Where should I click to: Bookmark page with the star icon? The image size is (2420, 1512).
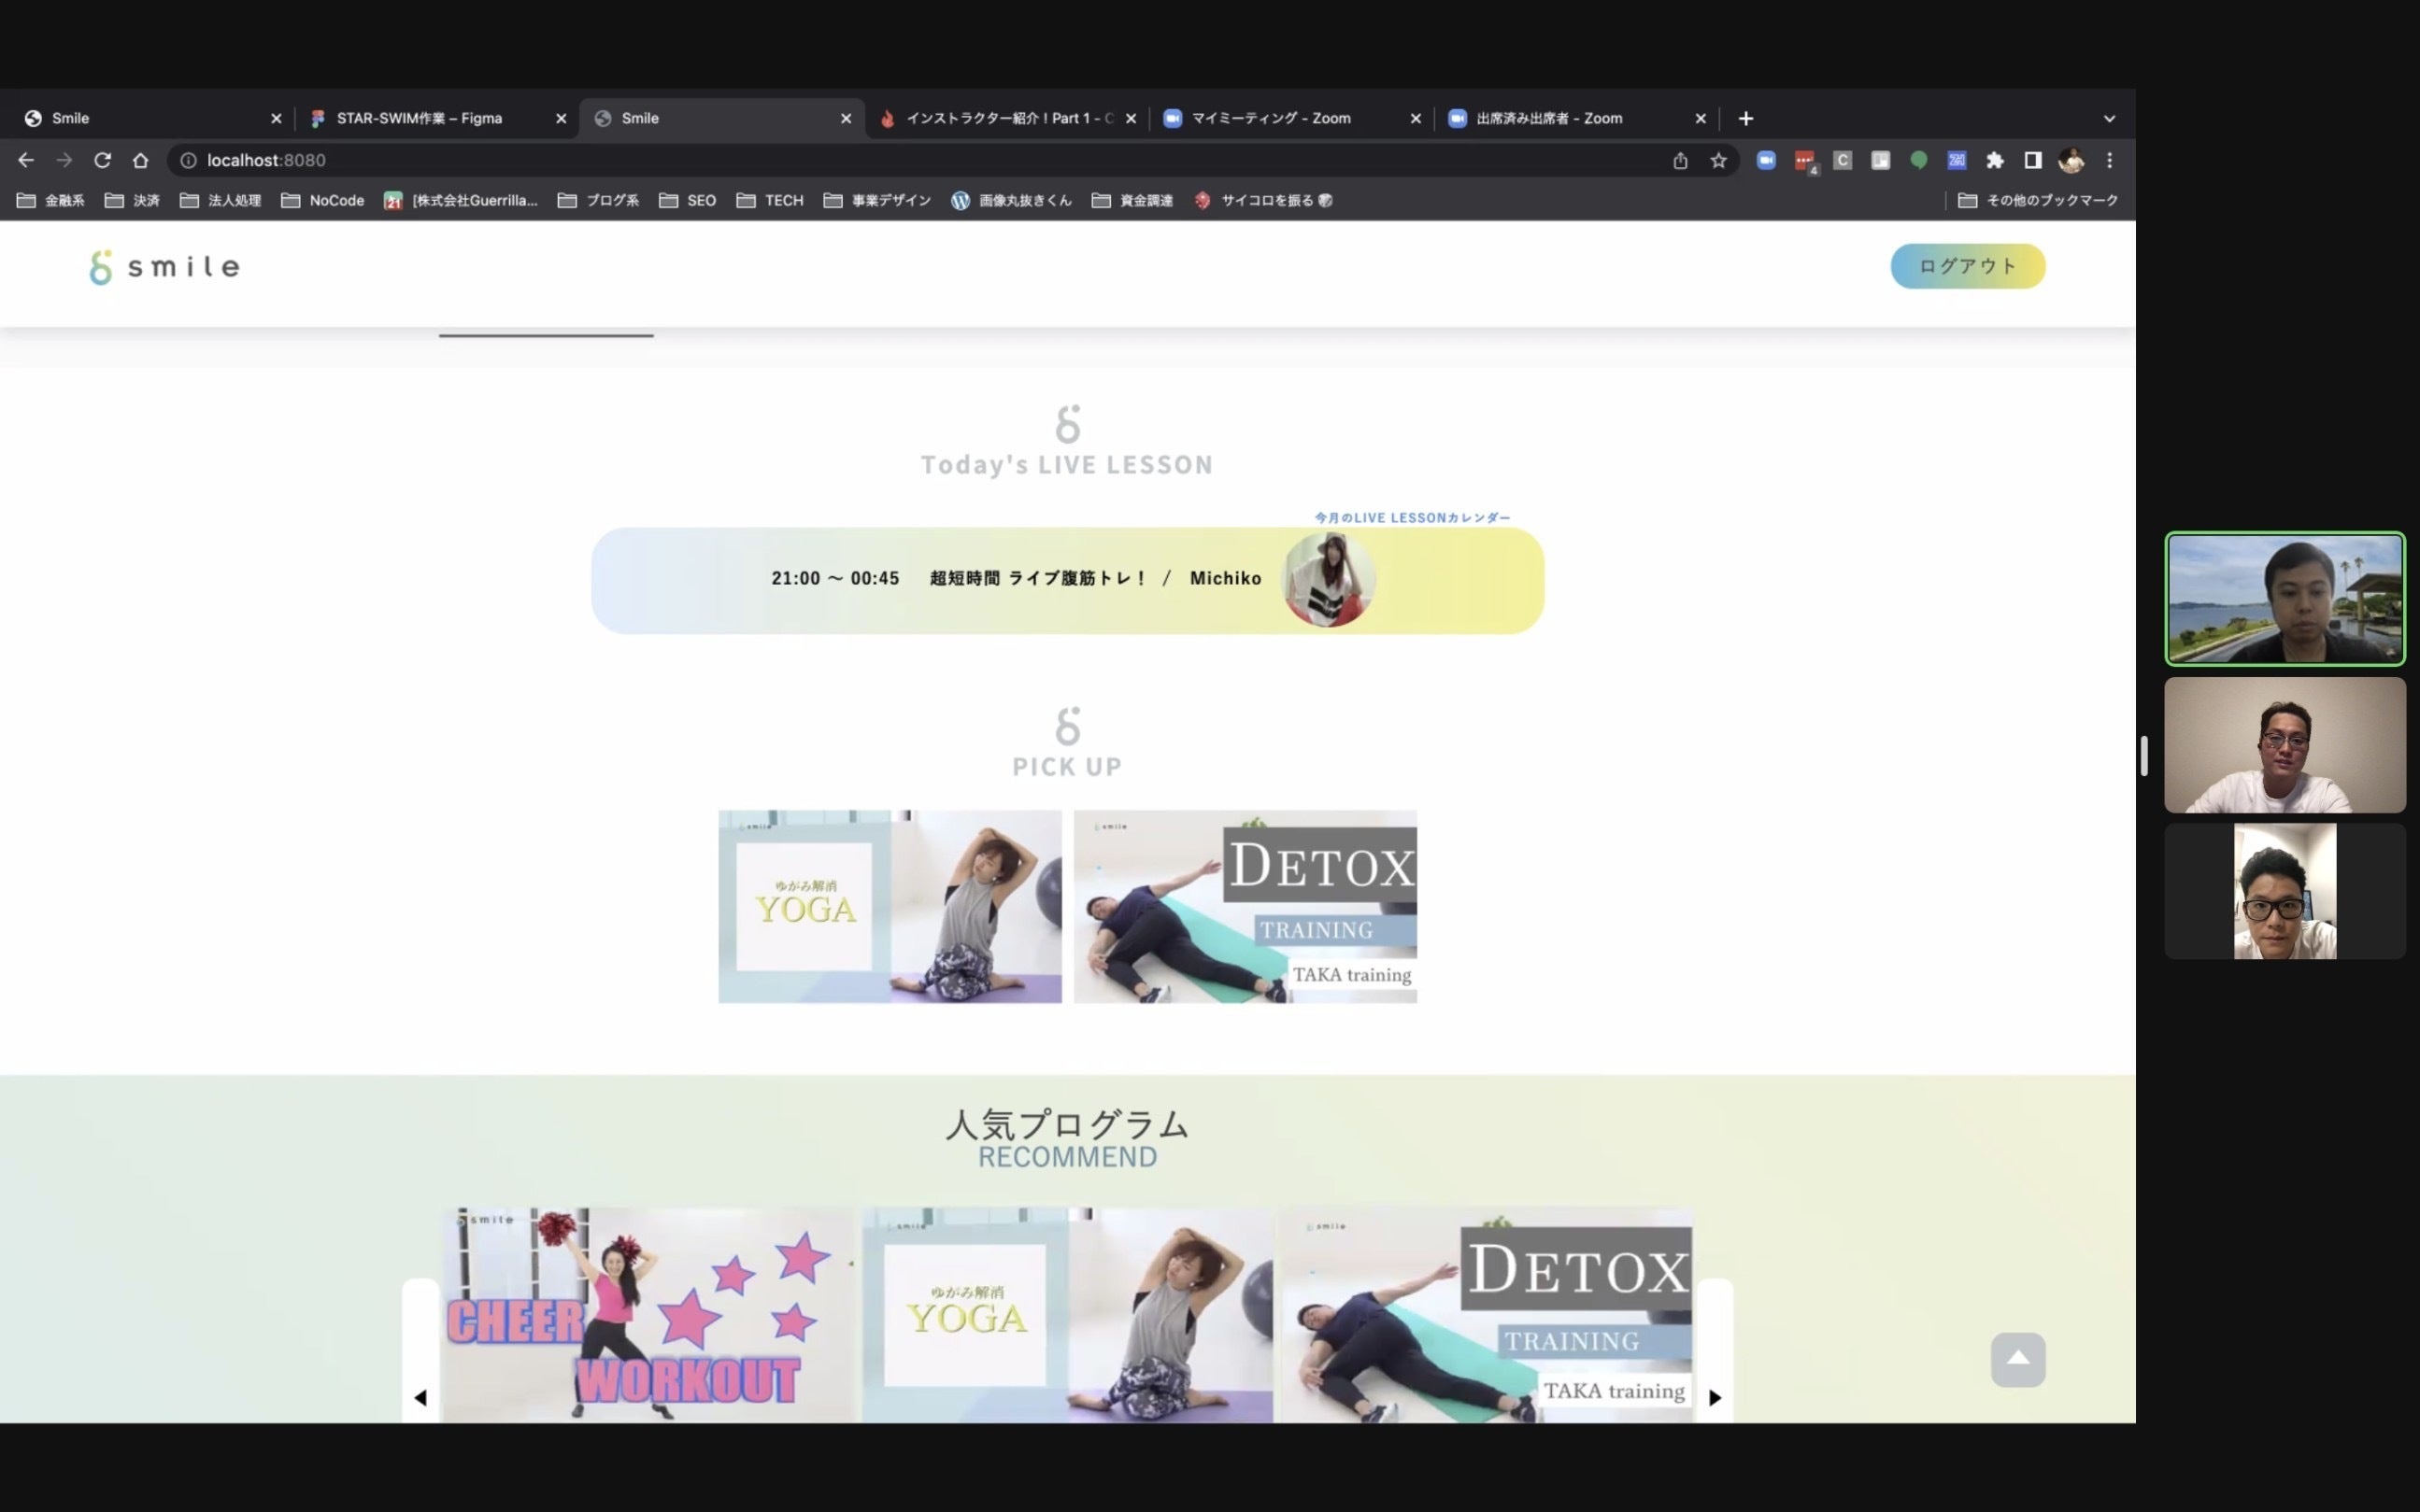tap(1717, 160)
